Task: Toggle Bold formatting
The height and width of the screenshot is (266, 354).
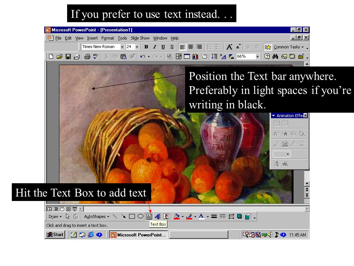Action: (146, 47)
